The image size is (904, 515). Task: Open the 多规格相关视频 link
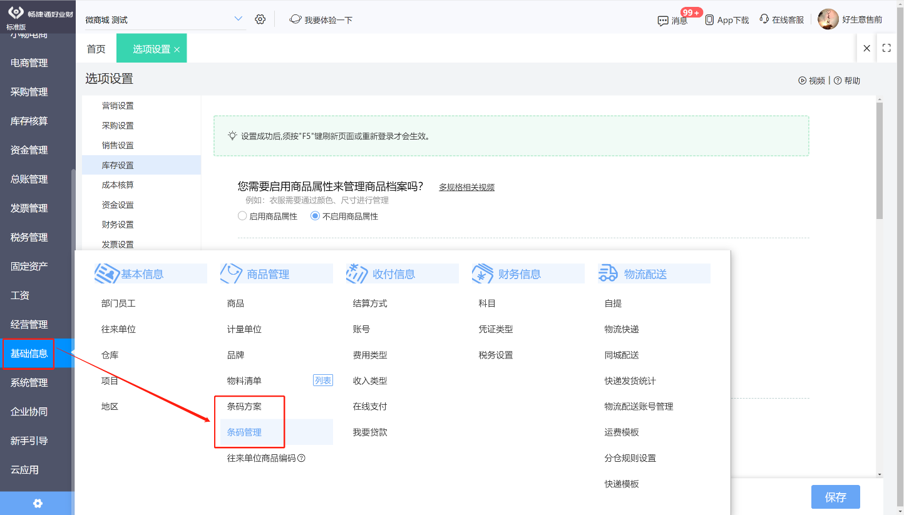[466, 187]
